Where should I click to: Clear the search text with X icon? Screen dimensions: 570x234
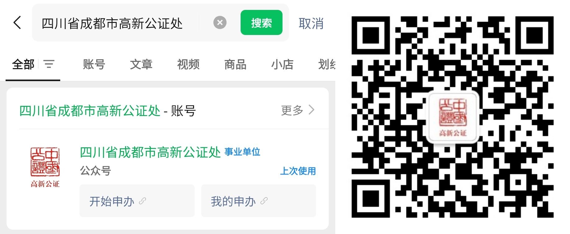220,23
